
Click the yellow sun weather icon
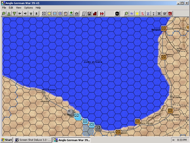[x=137, y=14]
